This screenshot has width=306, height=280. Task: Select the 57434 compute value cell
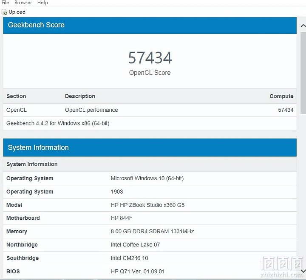pos(286,110)
